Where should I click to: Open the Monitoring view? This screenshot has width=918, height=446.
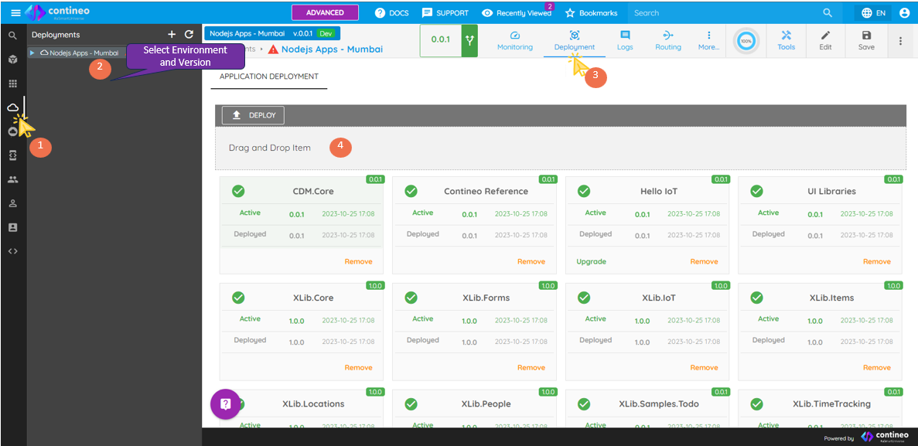515,40
